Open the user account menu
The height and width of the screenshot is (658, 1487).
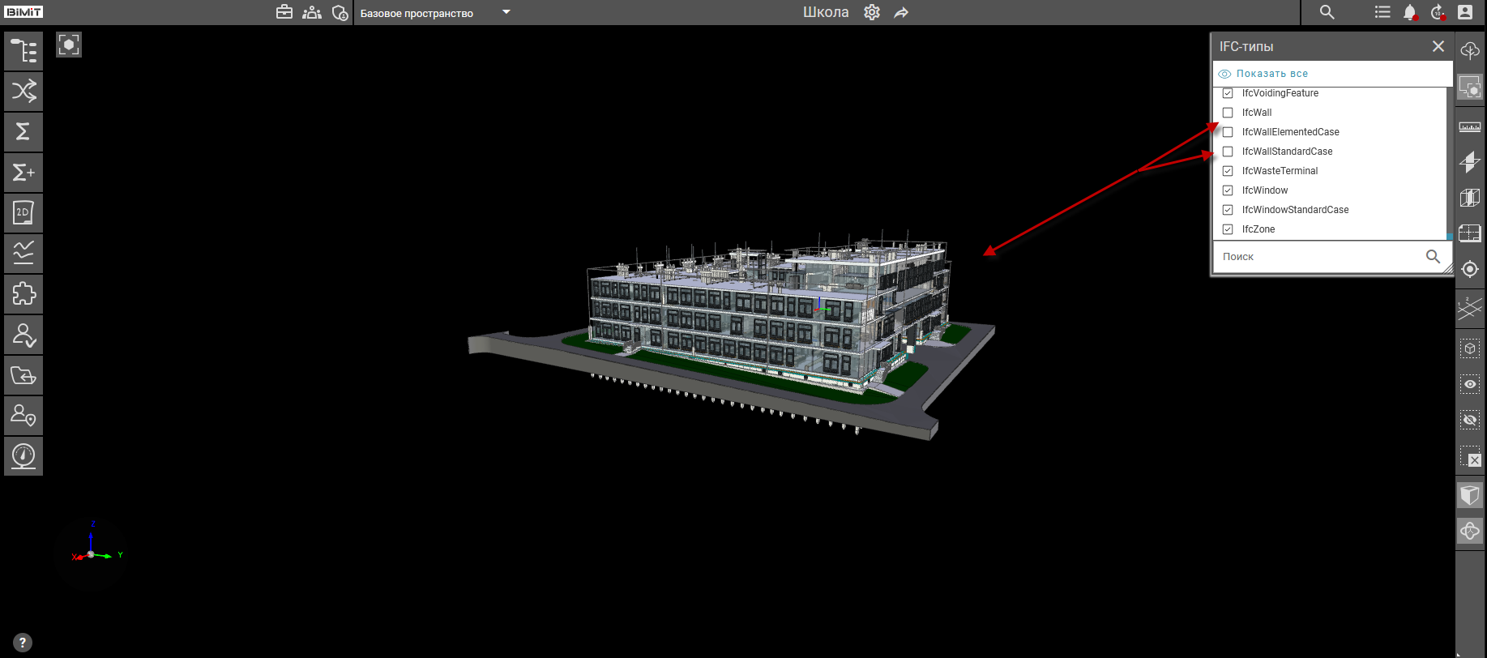click(x=1465, y=12)
